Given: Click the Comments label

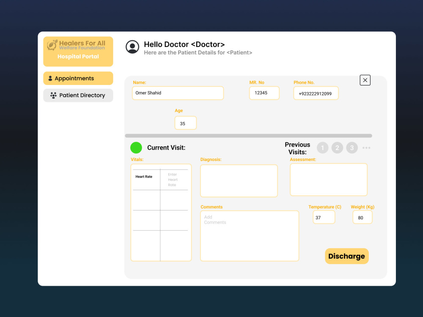Looking at the screenshot, I should tap(211, 207).
